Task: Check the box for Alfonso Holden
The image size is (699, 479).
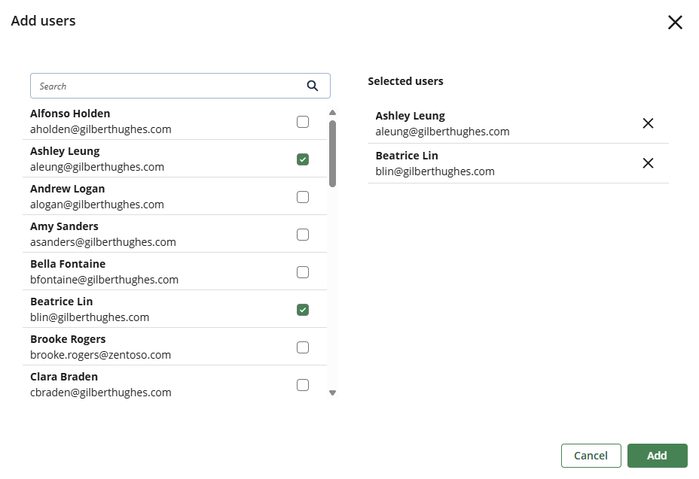Action: pos(303,121)
